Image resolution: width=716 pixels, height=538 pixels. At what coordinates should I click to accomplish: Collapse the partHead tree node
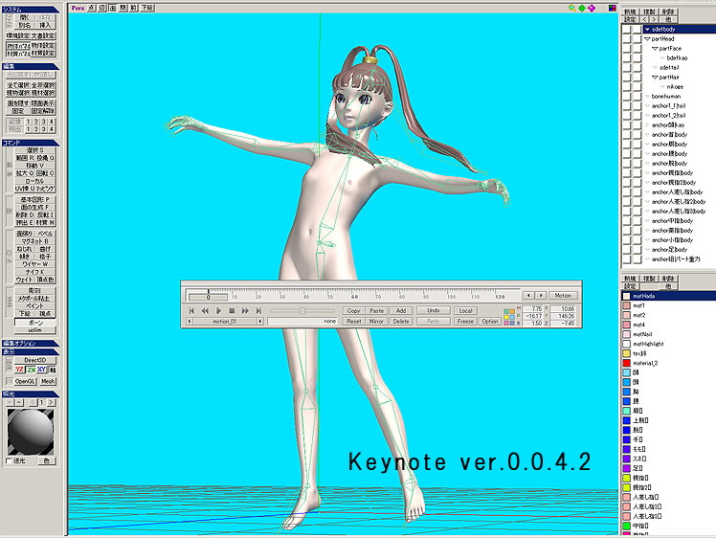(x=647, y=39)
